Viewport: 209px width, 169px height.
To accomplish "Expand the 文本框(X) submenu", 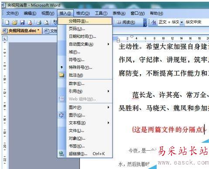I will pyautogui.click(x=85, y=123).
